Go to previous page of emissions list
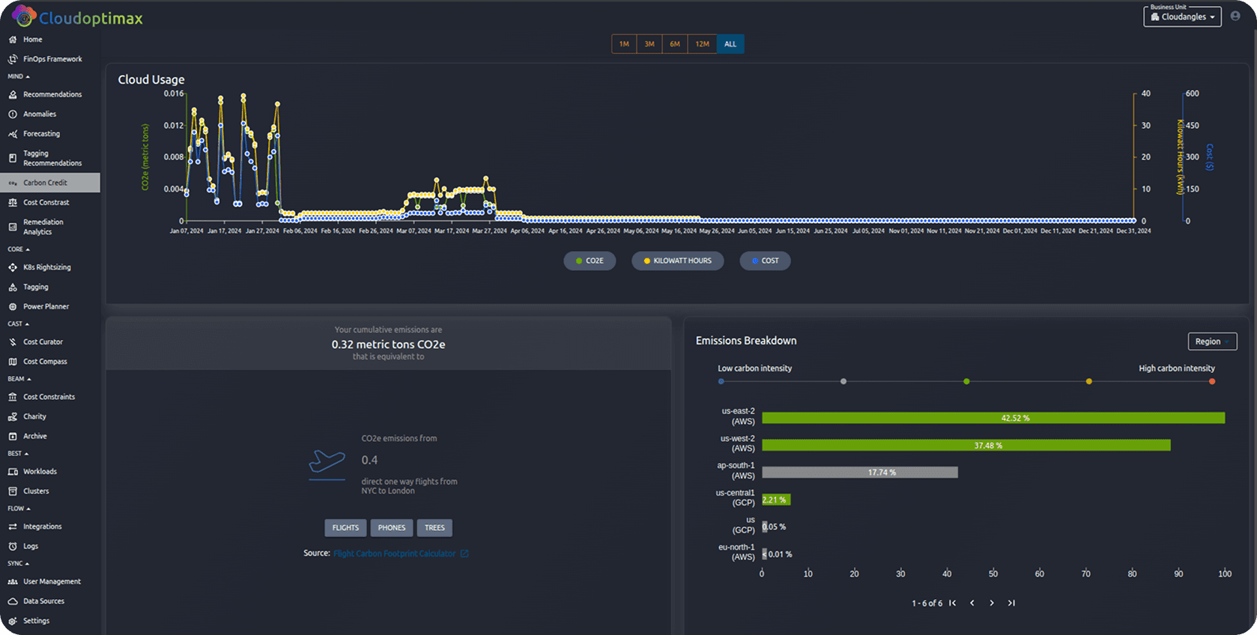The image size is (1257, 635). [972, 603]
